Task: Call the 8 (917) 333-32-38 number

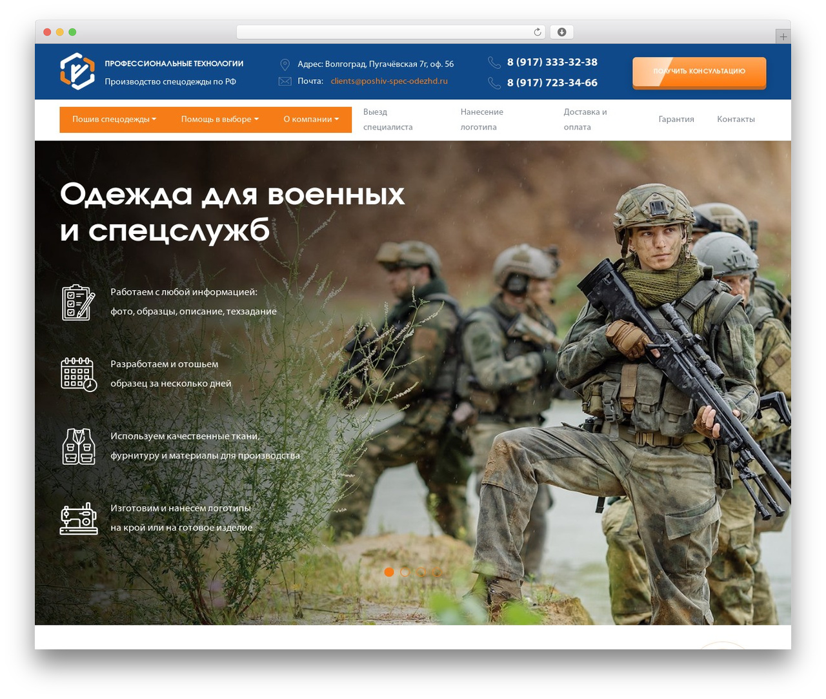Action: [552, 63]
